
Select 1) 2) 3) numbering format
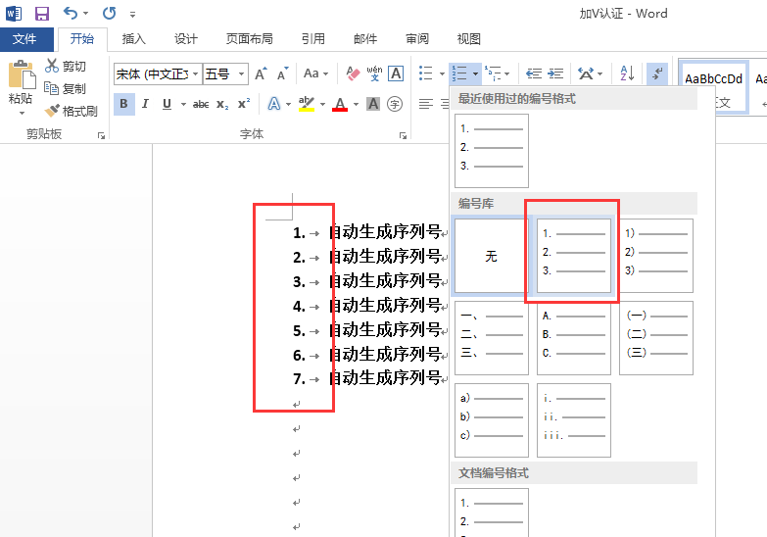(656, 256)
